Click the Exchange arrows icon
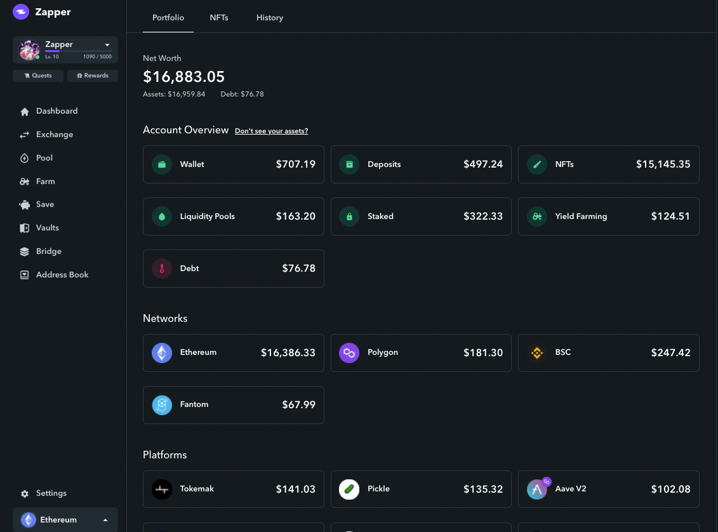This screenshot has height=532, width=718. (x=25, y=135)
